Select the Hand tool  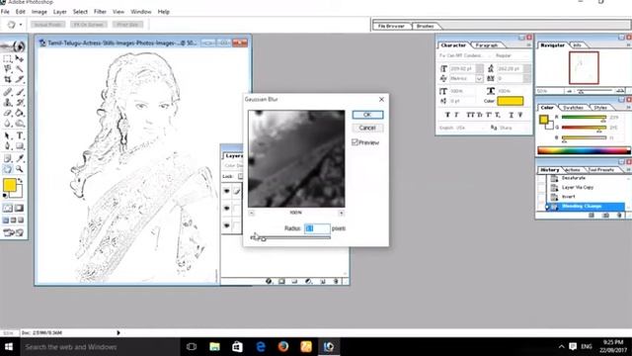(x=7, y=169)
